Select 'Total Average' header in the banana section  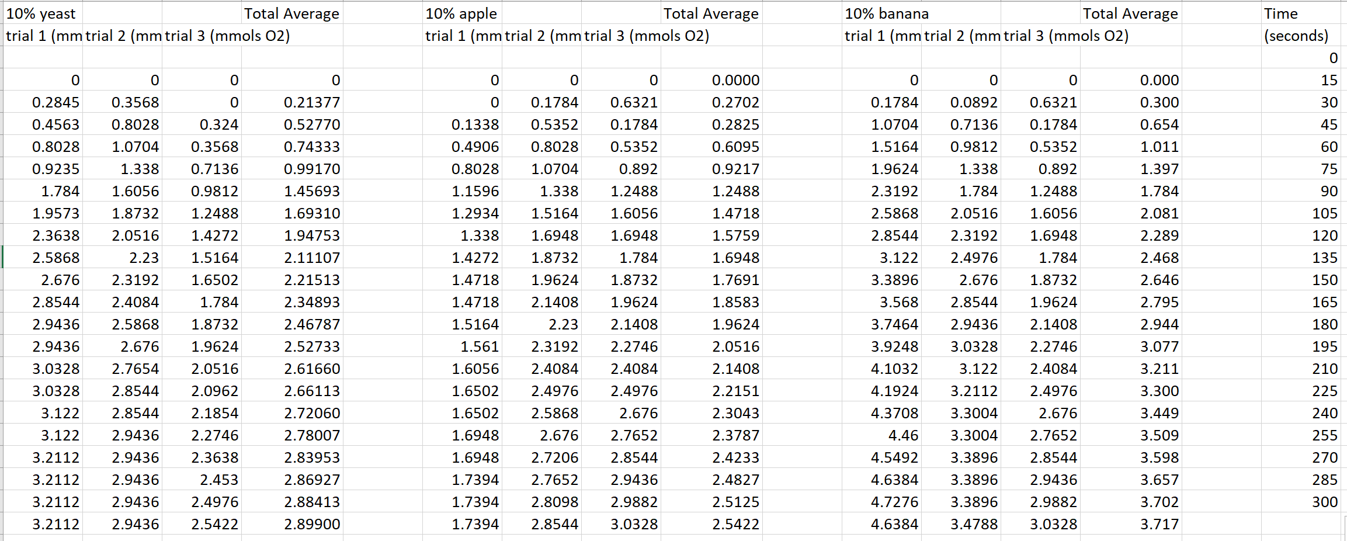coord(1131,13)
